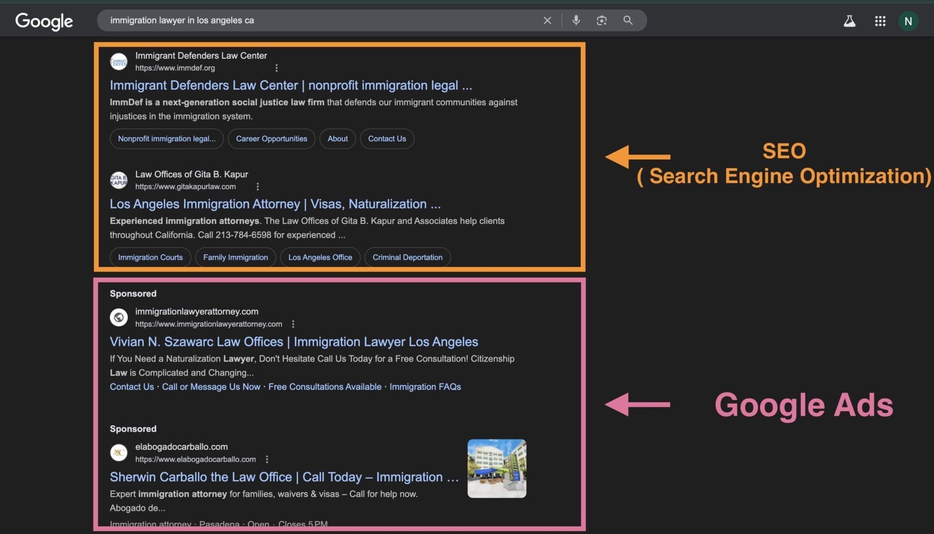Click the Carballo office building thumbnail
The width and height of the screenshot is (934, 534).
coord(497,468)
